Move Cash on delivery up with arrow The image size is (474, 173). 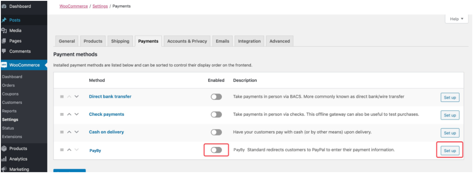[69, 132]
